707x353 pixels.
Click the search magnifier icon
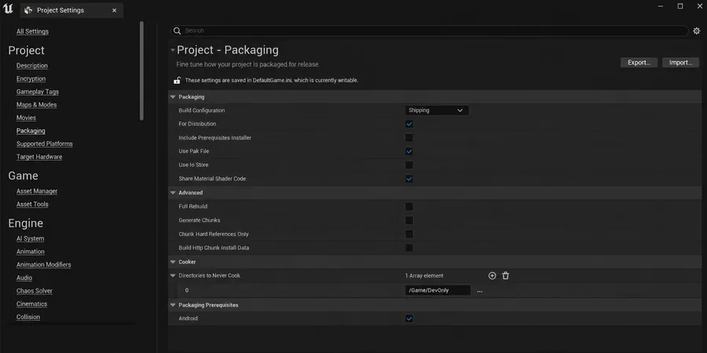click(178, 31)
